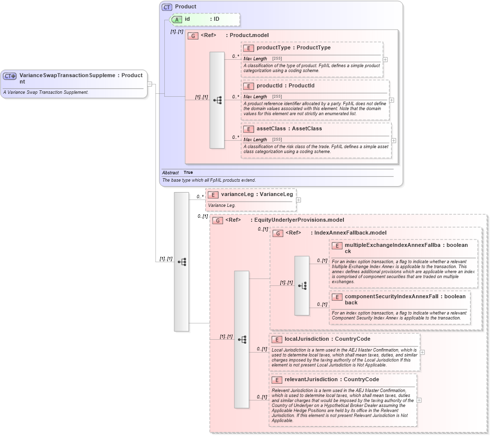The width and height of the screenshot is (490, 436).
Task: Click the E icon of localJurisdiction element
Action: (x=276, y=339)
